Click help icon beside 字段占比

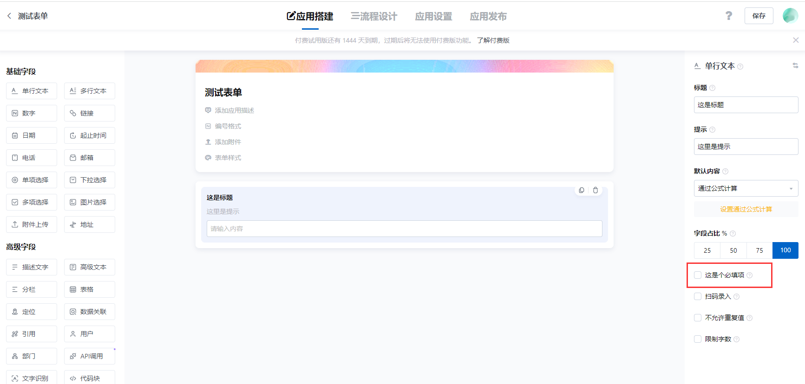[x=733, y=233]
